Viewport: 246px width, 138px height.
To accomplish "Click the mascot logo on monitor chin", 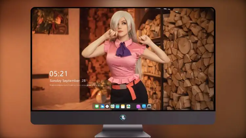I will click(x=123, y=117).
